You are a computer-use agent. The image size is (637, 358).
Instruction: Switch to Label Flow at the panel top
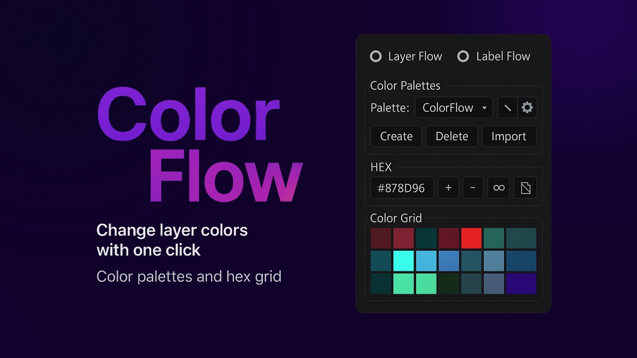click(x=463, y=56)
